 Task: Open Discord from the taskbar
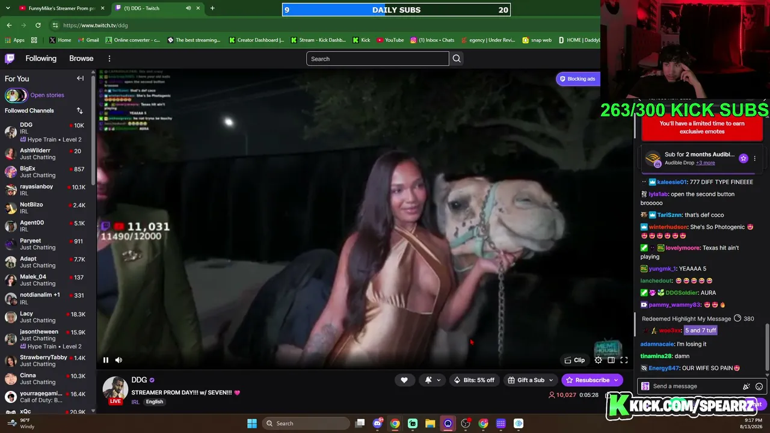coord(377,423)
